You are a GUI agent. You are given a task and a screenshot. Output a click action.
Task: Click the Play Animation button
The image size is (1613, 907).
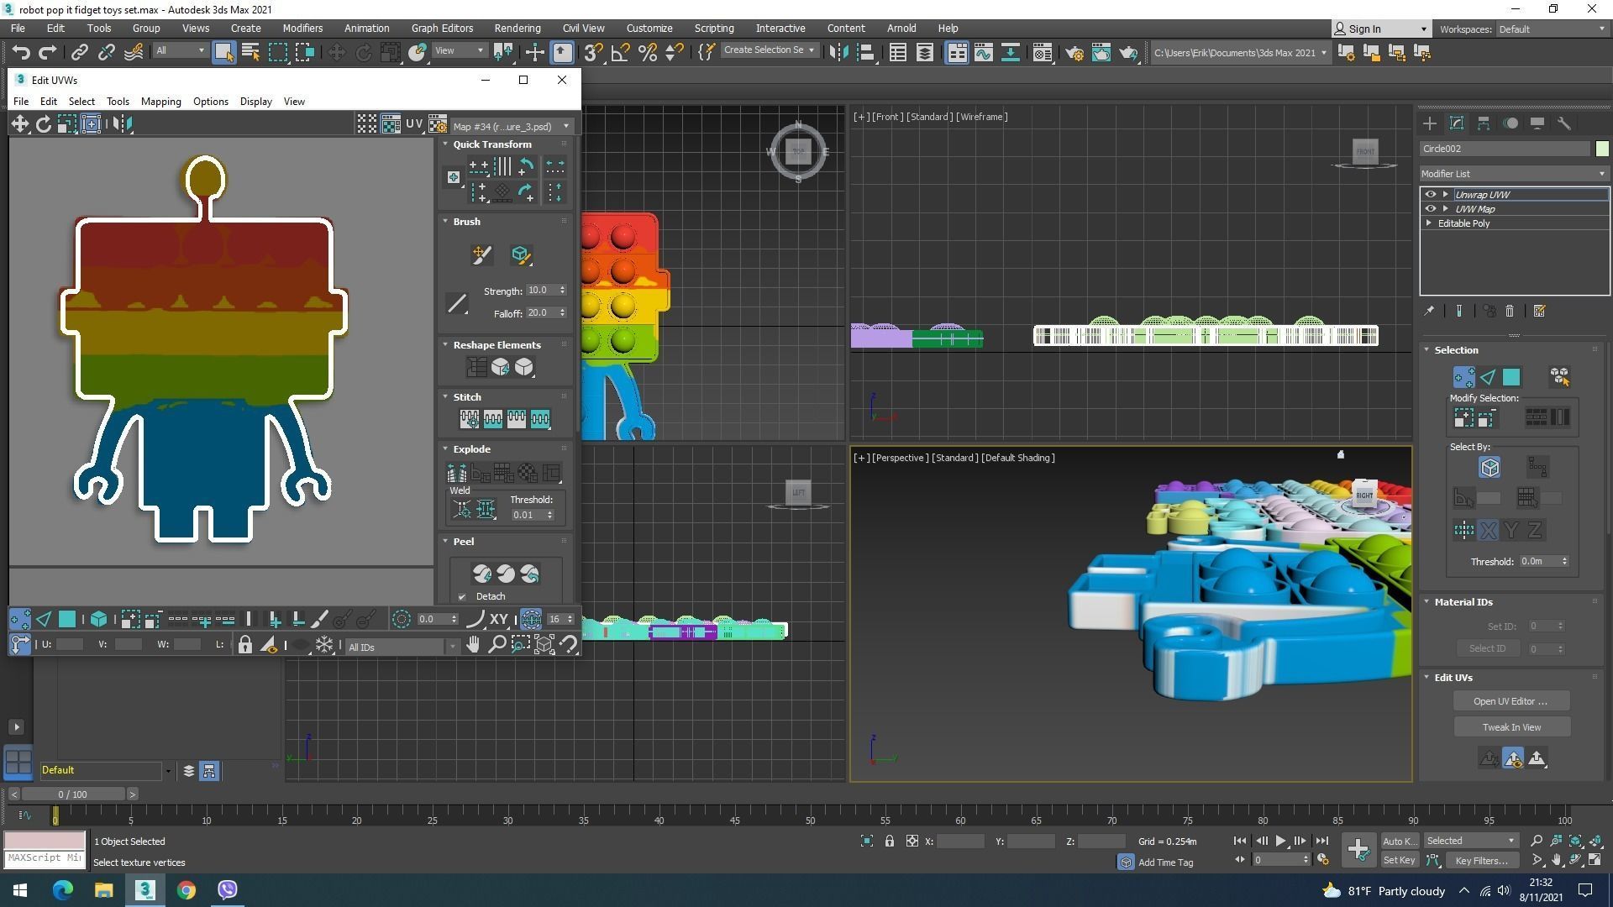(1280, 841)
